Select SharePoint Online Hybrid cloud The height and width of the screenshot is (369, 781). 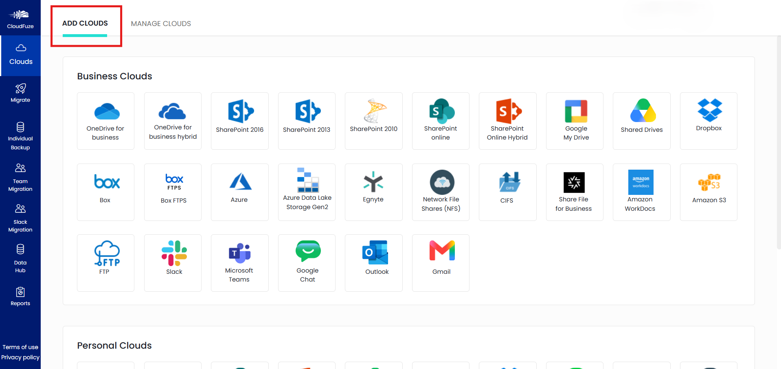click(508, 121)
